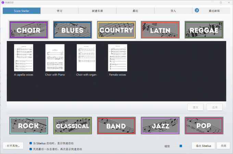Choose the Classical genre tile
The height and width of the screenshot is (154, 233).
click(72, 126)
